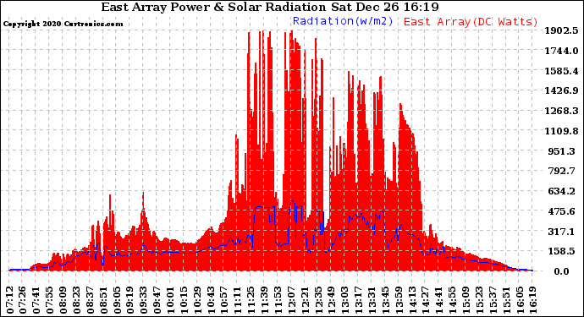Image resolution: width=584 pixels, height=317 pixels.
Task: Click the x-axis time label 14:27
Action: point(426,300)
